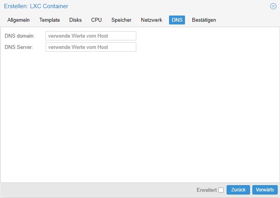Click the DNS domain label
Screen dimensions: 280x198
pos(19,36)
